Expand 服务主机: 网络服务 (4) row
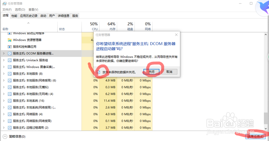This screenshot has width=269, height=141. (4, 114)
